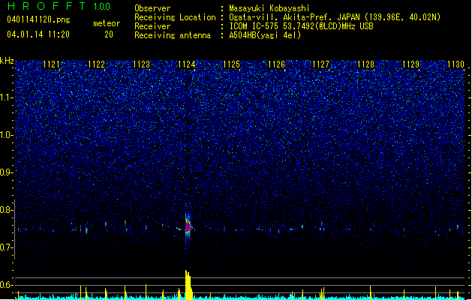Click the 0.8 kHz frequency tick label

pos(6,210)
